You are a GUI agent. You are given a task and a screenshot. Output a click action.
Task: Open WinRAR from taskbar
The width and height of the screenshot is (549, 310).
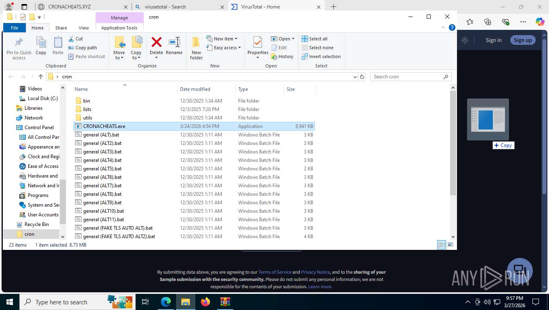(x=225, y=302)
